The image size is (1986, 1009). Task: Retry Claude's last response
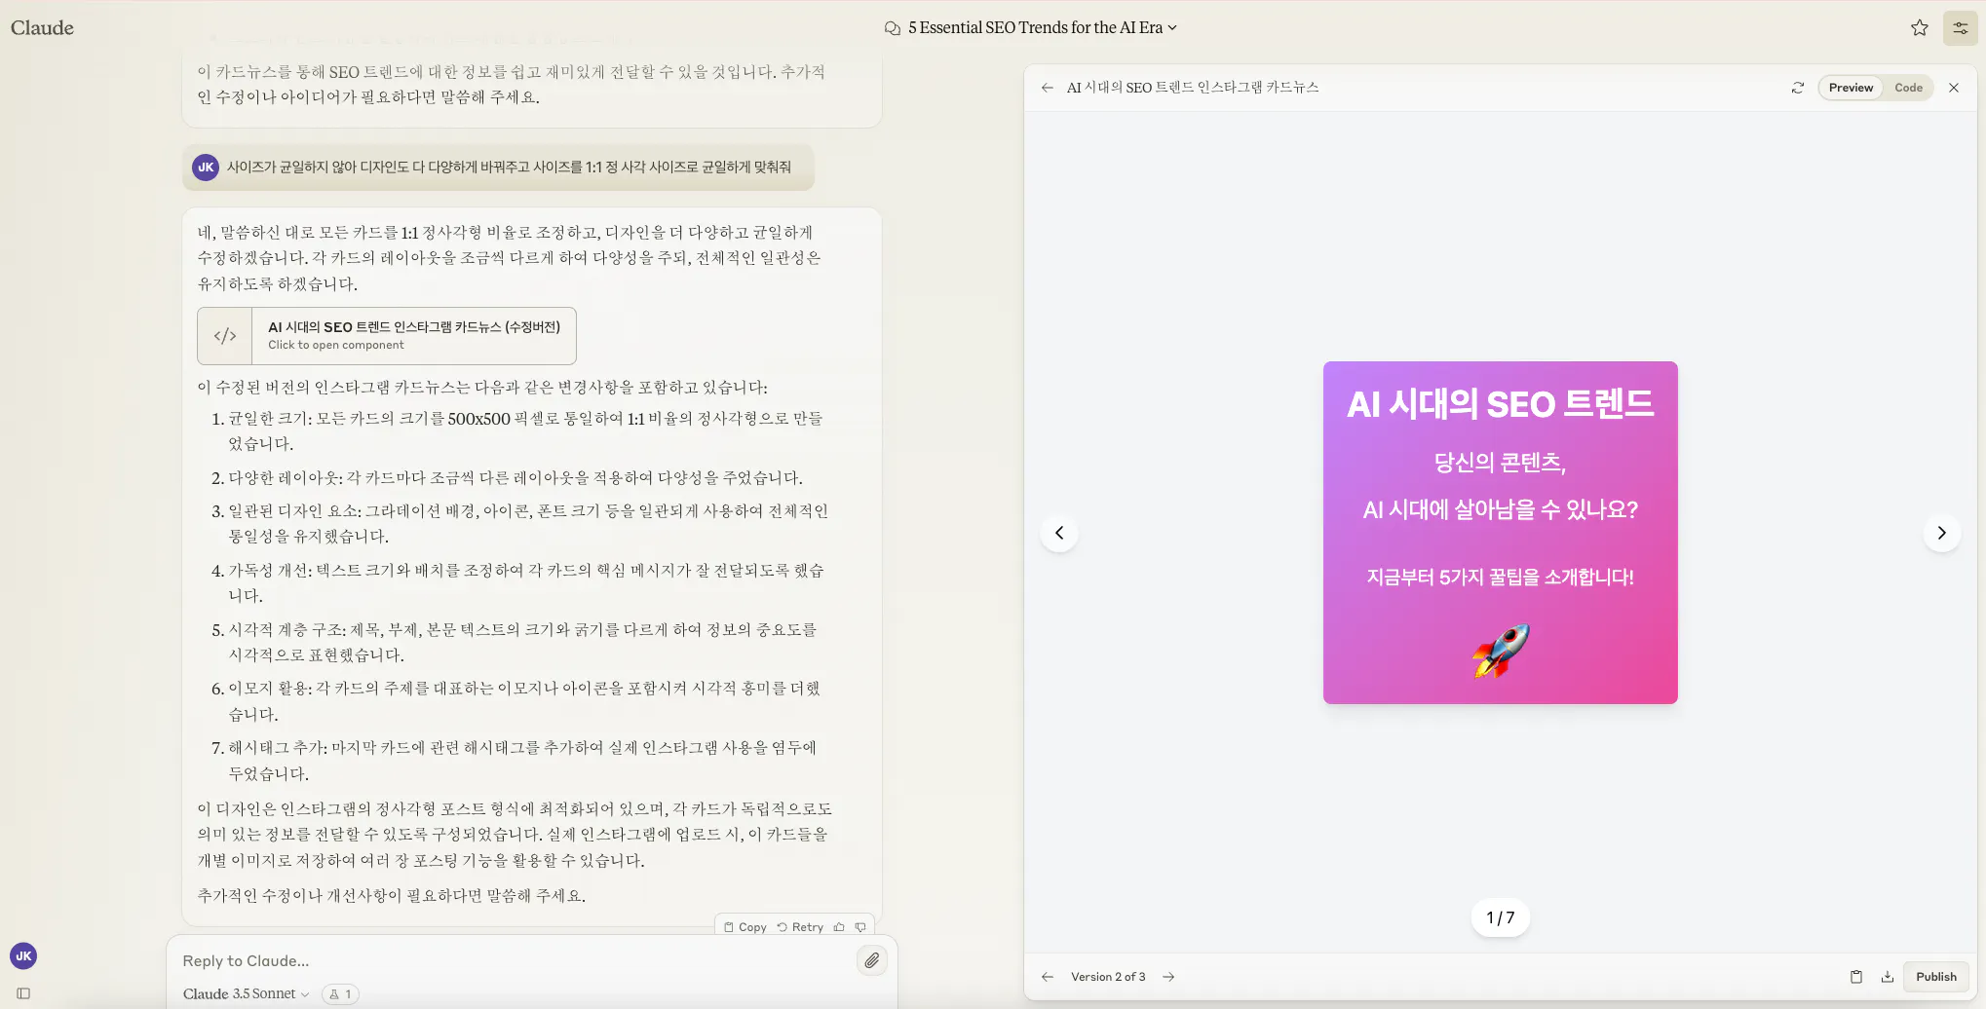tap(799, 926)
